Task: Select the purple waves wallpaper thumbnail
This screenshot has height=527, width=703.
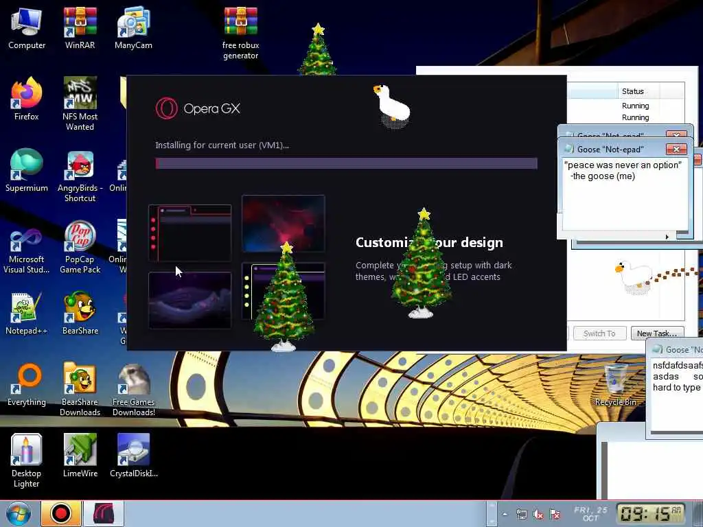Action: coord(190,301)
